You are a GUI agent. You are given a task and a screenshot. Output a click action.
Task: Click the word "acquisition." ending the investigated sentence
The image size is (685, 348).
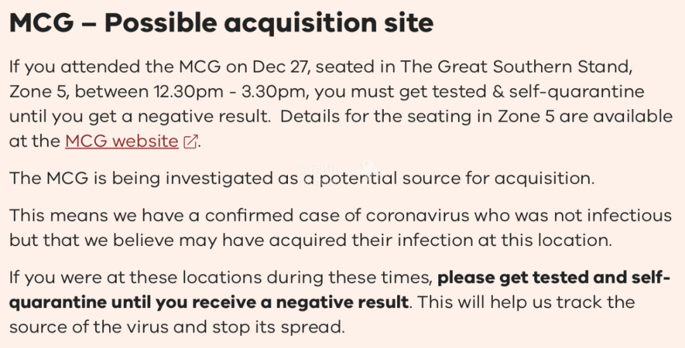pos(544,179)
